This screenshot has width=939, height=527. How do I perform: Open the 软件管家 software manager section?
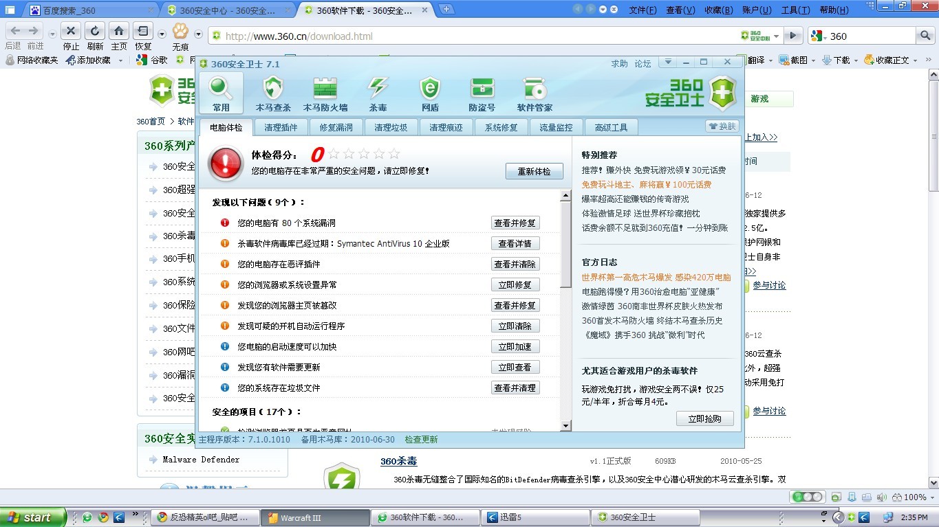[x=535, y=93]
